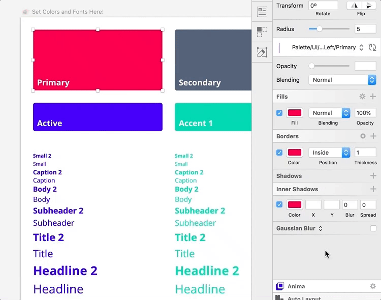Viewport: 381px width, 300px height.
Task: Toggle the Border enabled checkbox
Action: [279, 153]
